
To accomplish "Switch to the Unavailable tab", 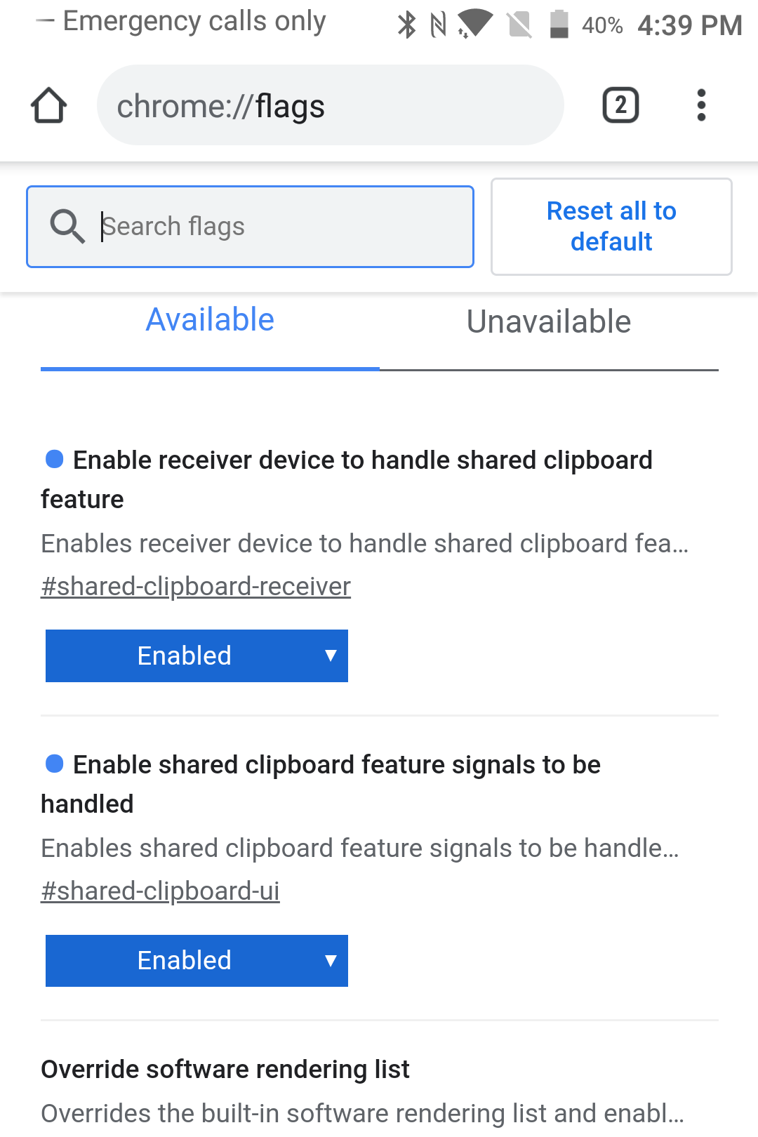I will (549, 322).
